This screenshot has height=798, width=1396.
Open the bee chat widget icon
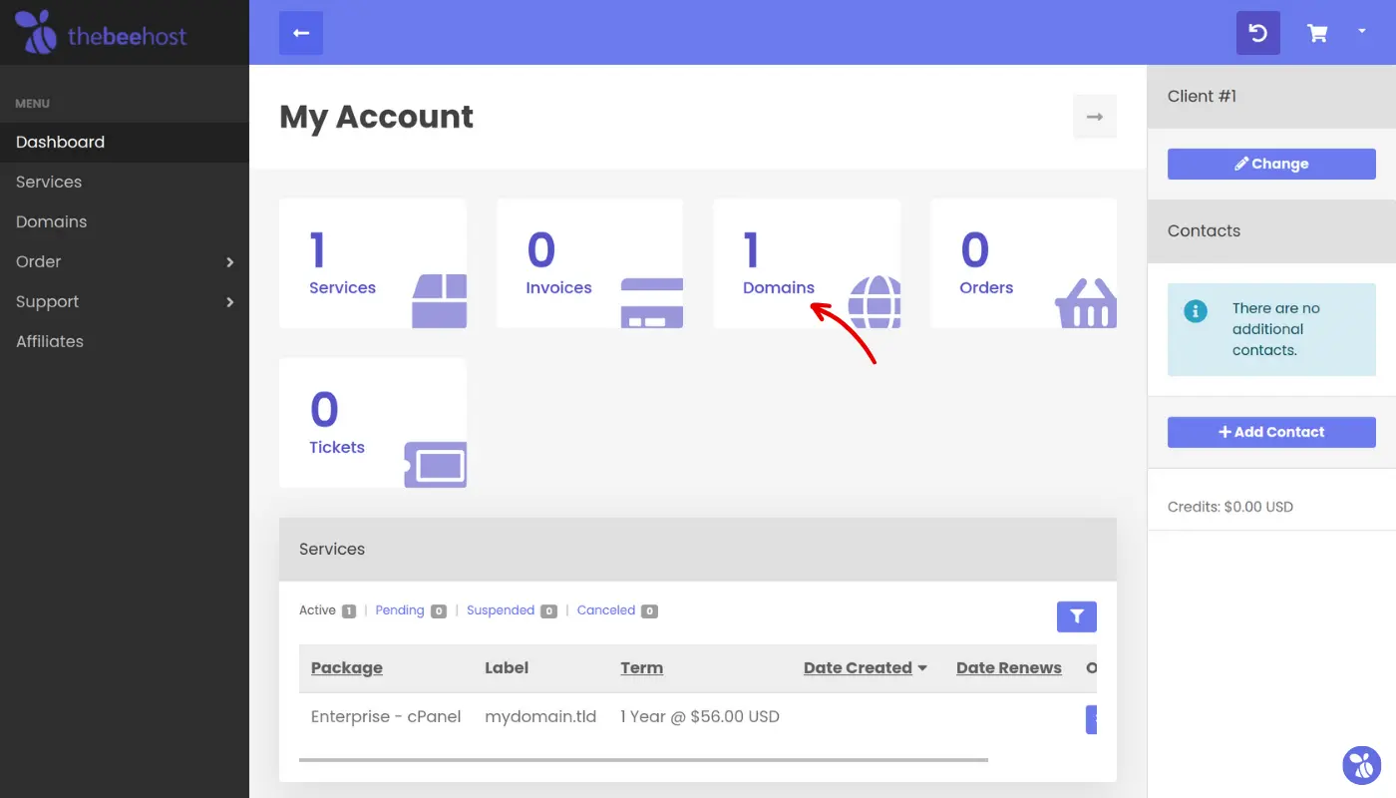(1361, 765)
